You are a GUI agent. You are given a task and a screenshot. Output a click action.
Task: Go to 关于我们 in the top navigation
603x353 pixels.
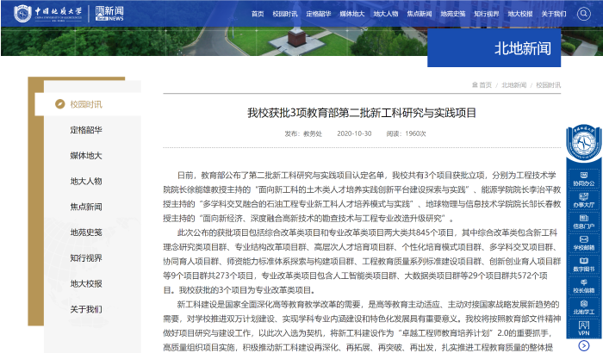pyautogui.click(x=554, y=14)
